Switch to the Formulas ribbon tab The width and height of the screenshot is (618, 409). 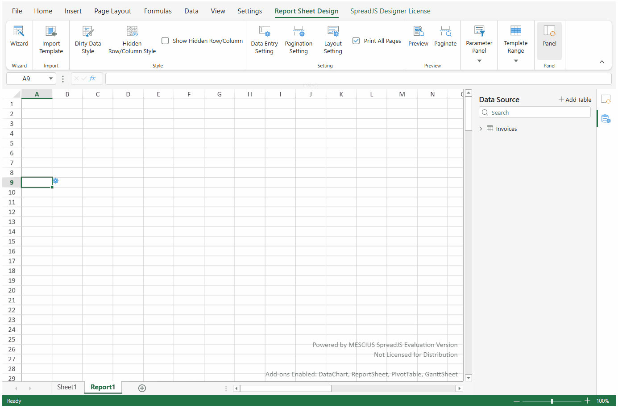pyautogui.click(x=158, y=11)
